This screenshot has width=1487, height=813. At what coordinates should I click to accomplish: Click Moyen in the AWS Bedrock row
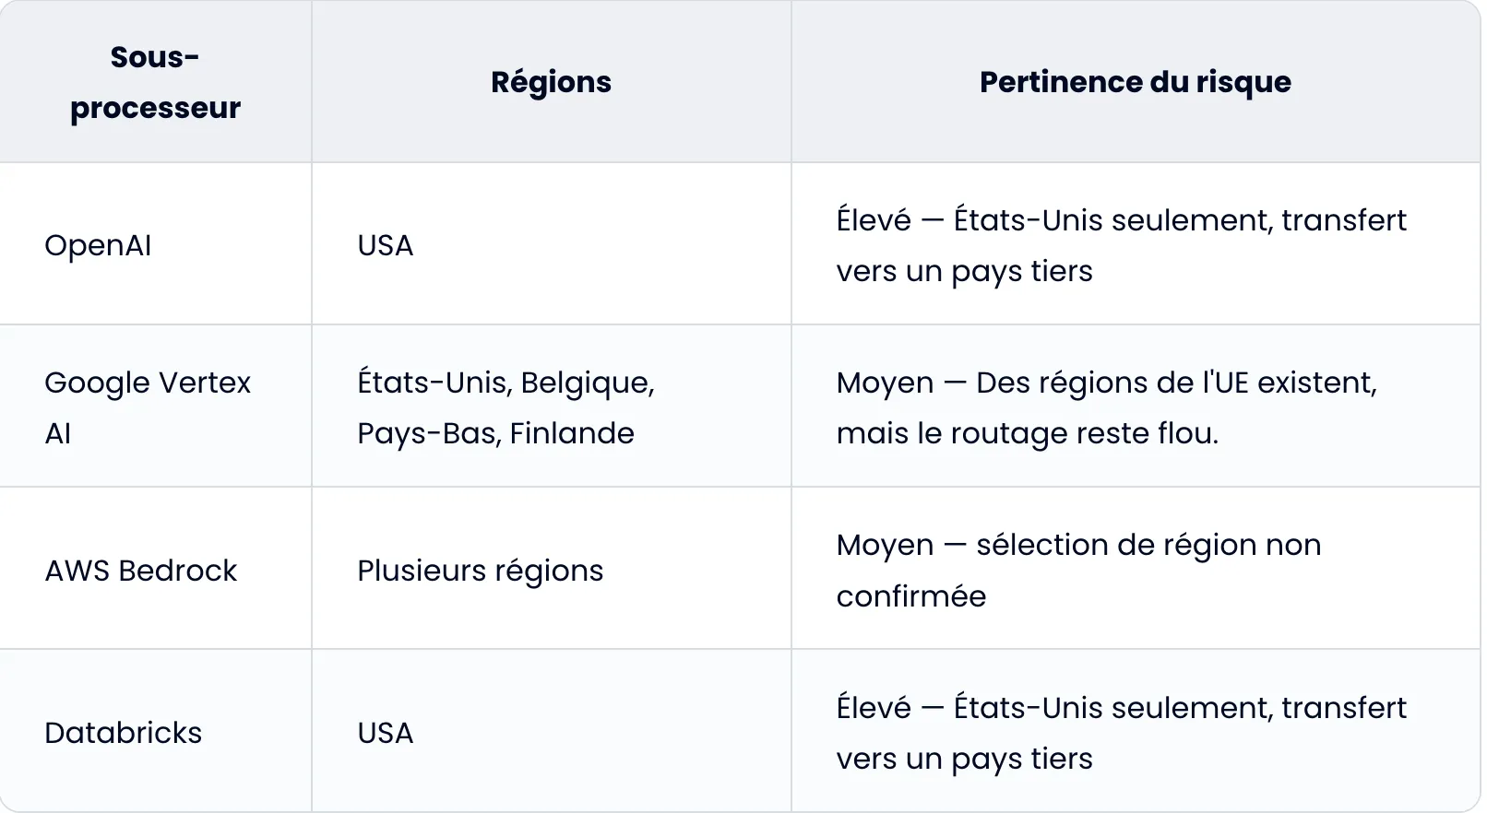885,545
